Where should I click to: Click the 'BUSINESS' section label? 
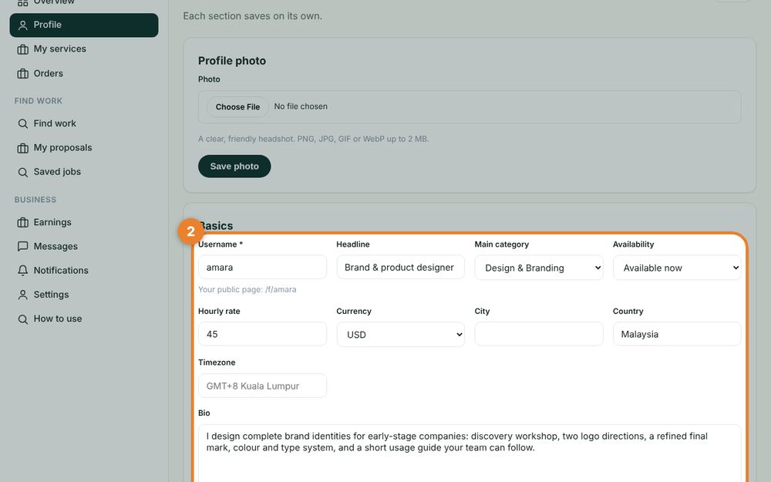(35, 200)
